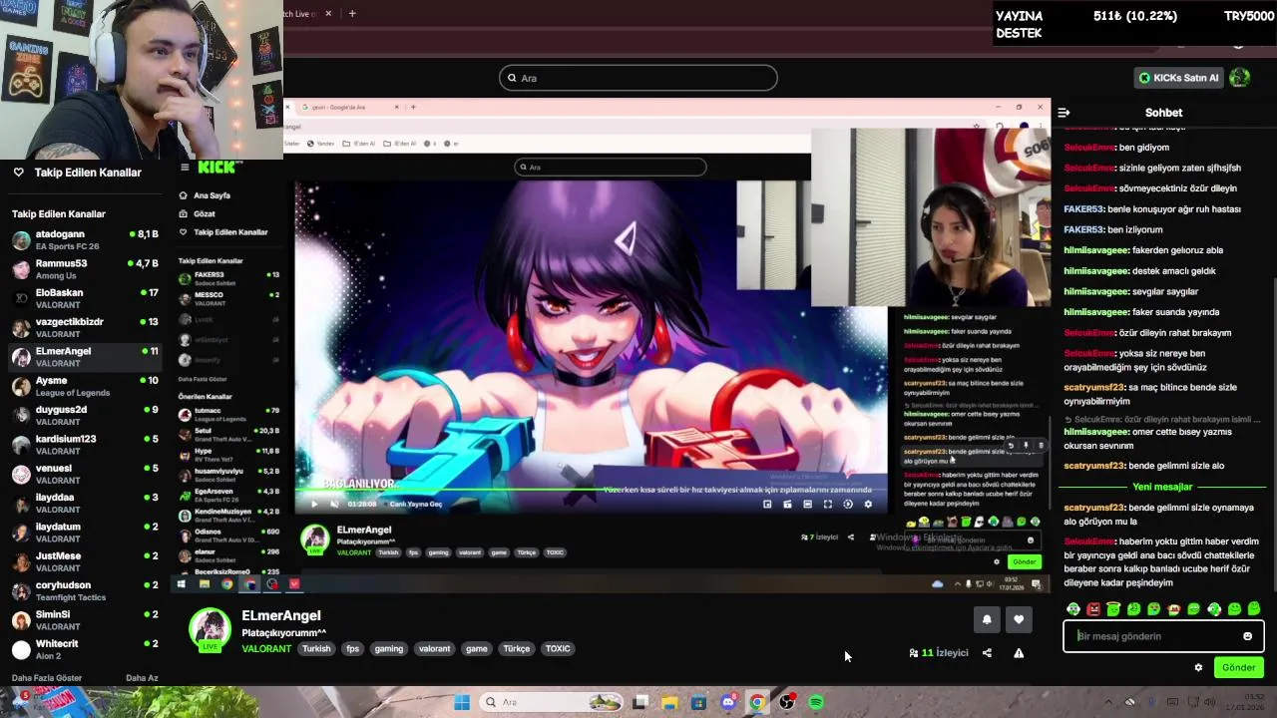Collapse the Sohbet chat panel
The width and height of the screenshot is (1277, 718).
point(1064,113)
